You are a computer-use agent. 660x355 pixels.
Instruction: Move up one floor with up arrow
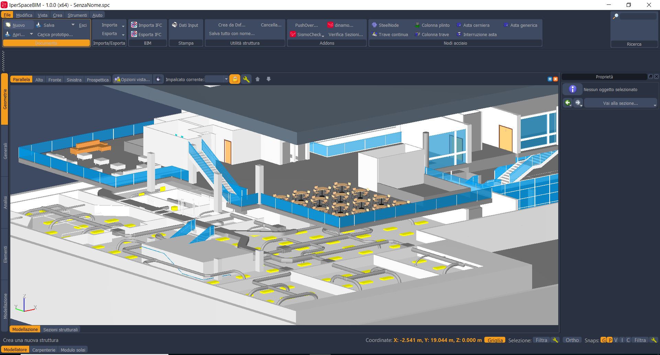(257, 79)
